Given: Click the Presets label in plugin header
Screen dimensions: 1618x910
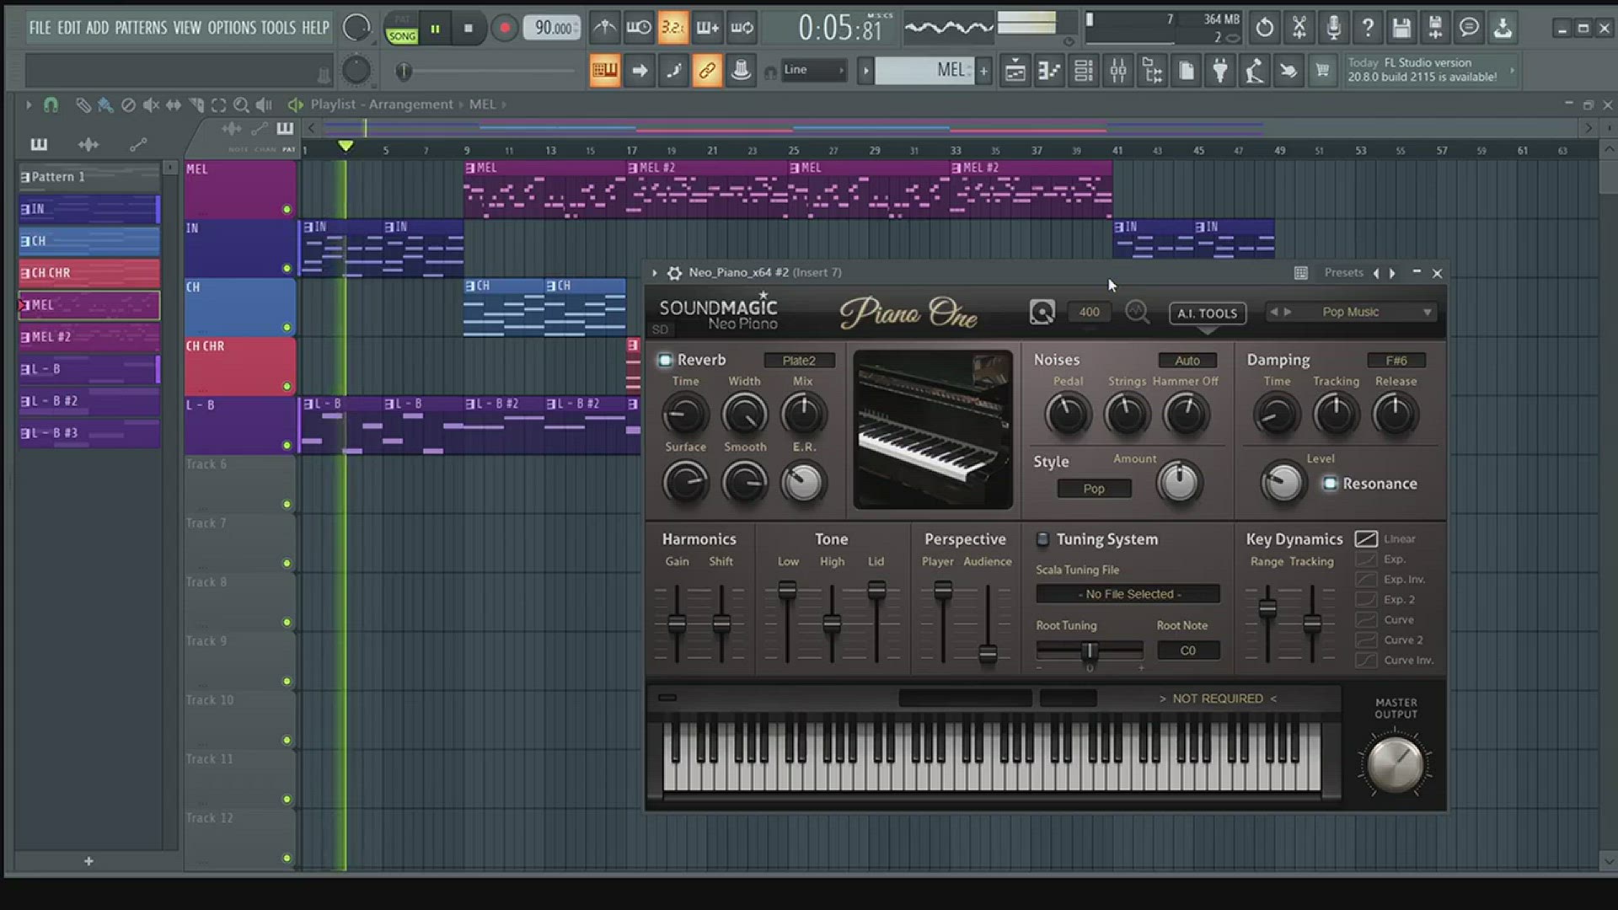Looking at the screenshot, I should pyautogui.click(x=1343, y=273).
